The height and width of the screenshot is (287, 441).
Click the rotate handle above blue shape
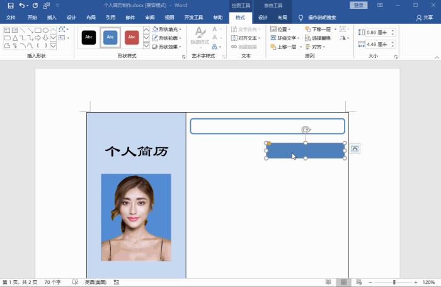[x=306, y=130]
